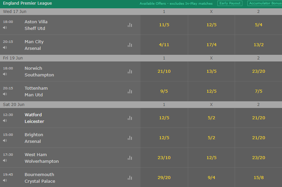Open stats chart for Bournemouth v Crystal Palace
The width and height of the screenshot is (282, 187).
click(x=130, y=178)
